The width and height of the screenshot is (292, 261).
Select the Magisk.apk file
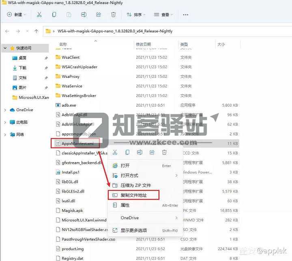pyautogui.click(x=72, y=211)
